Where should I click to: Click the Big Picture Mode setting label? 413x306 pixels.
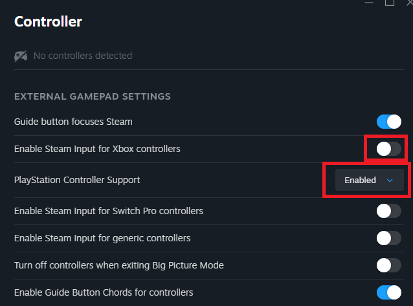(x=118, y=265)
